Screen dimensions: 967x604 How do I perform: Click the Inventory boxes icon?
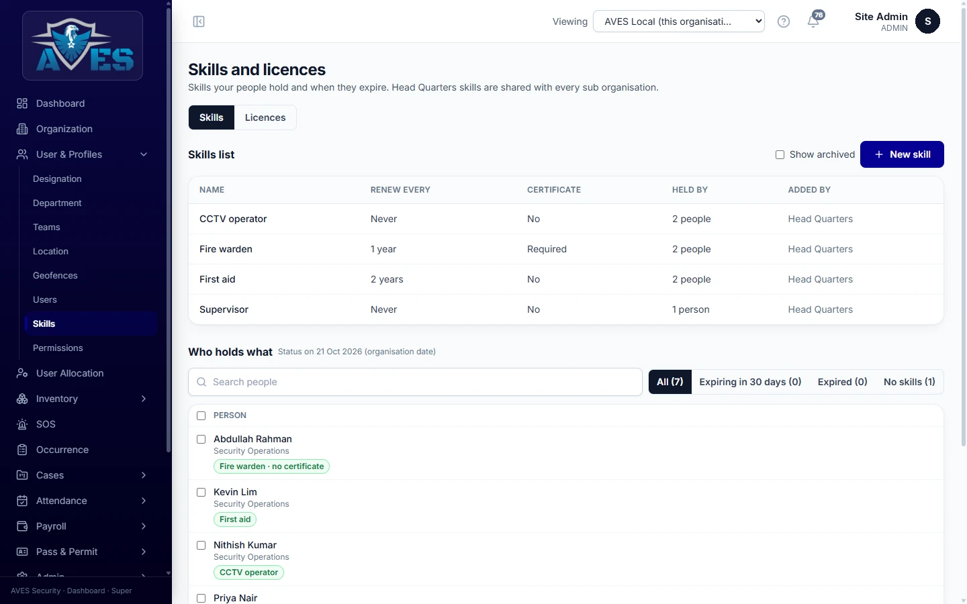click(x=22, y=399)
